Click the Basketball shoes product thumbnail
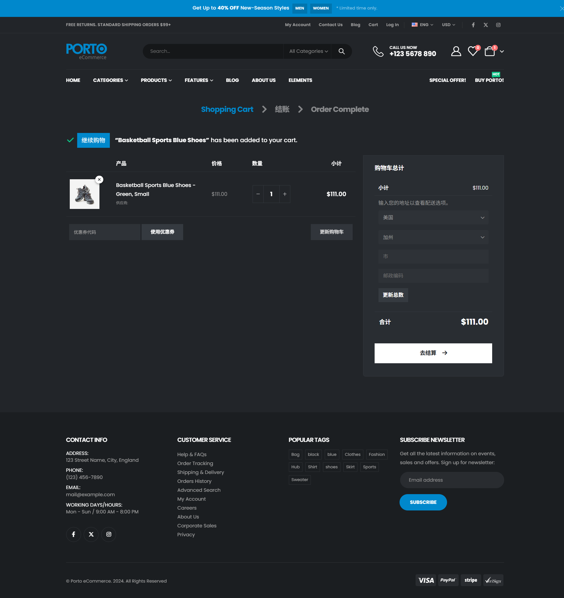The width and height of the screenshot is (564, 598). pos(85,194)
